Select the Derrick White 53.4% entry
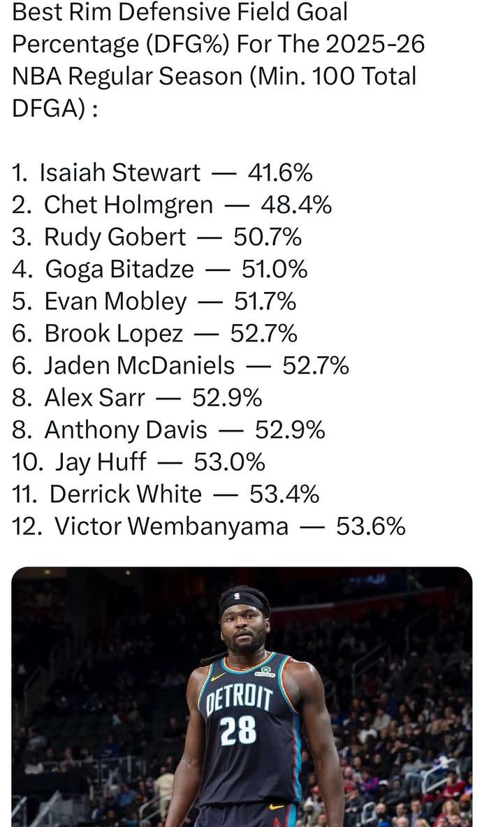The width and height of the screenshot is (489, 827). point(166,494)
